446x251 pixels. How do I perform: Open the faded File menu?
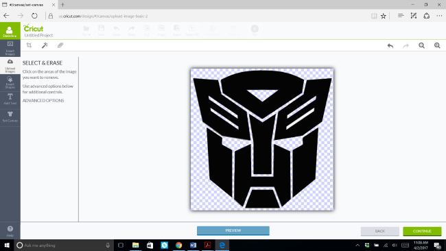86,31
